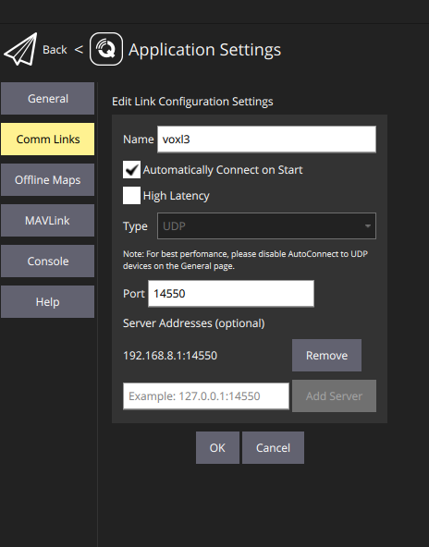The height and width of the screenshot is (547, 429).
Task: Click the Port field with 14550
Action: click(231, 294)
